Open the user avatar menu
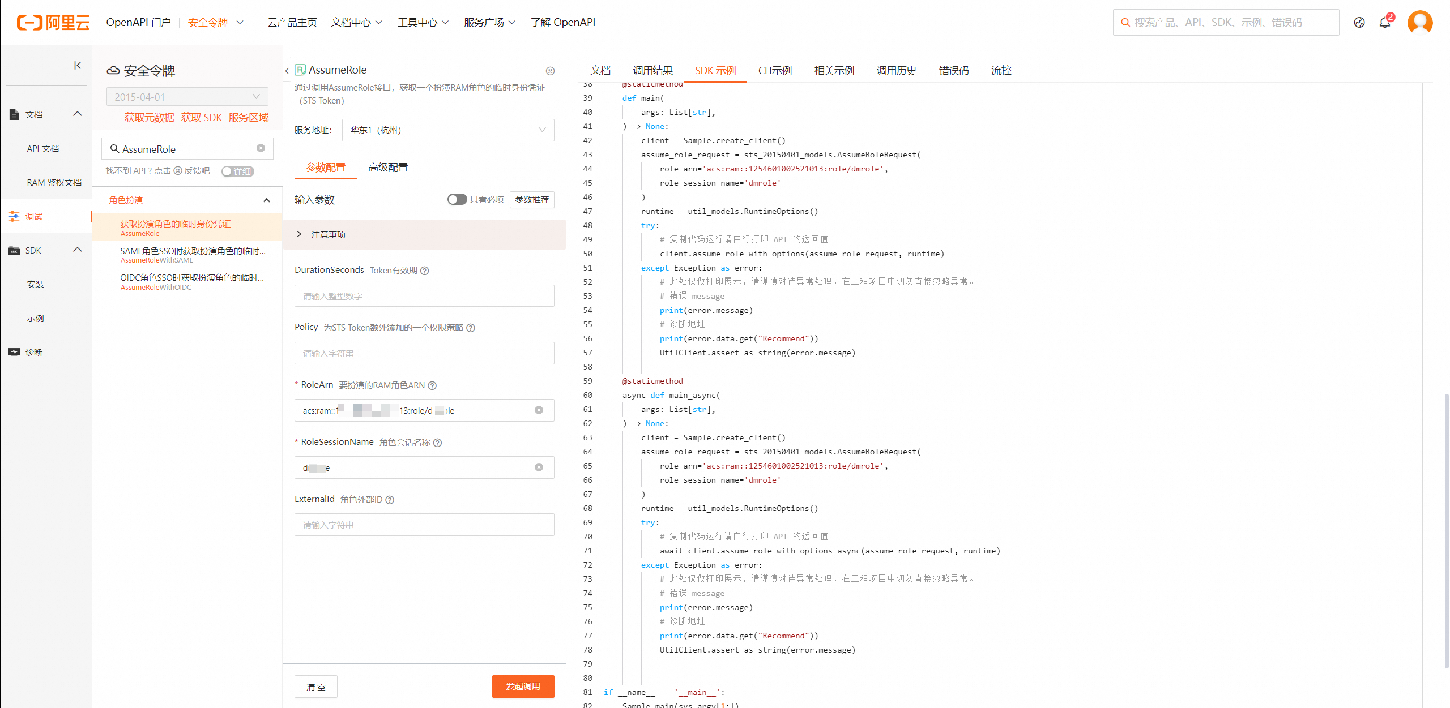 [x=1420, y=23]
